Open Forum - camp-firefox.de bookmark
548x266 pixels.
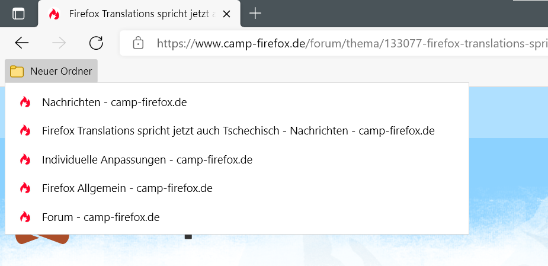101,217
